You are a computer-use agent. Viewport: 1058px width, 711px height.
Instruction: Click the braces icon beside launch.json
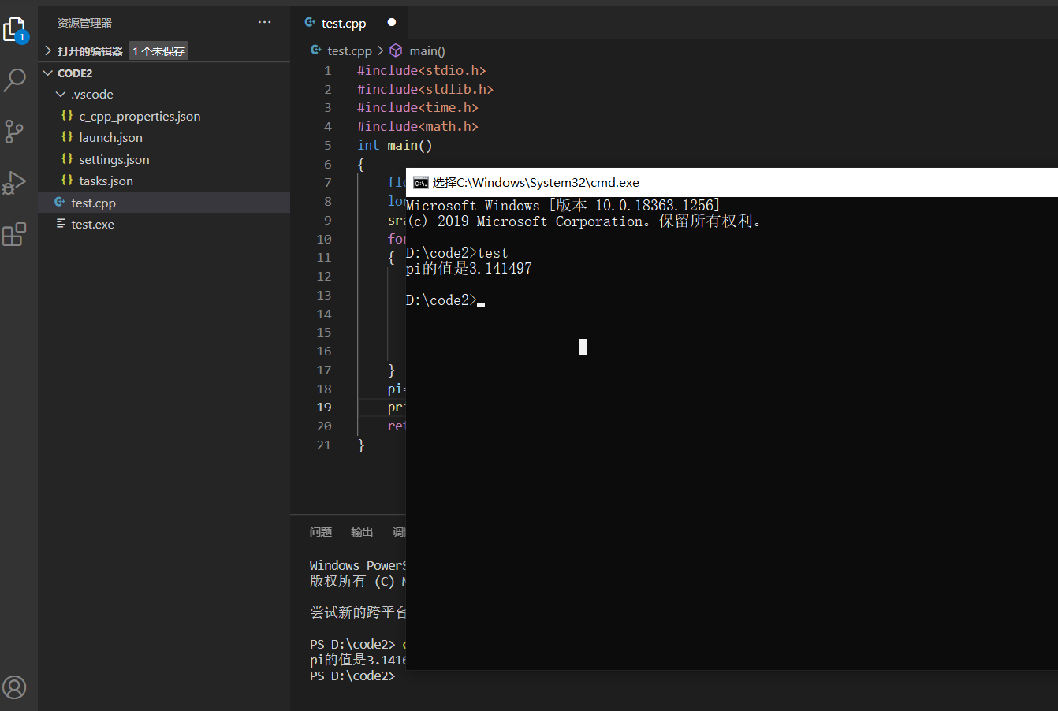67,136
